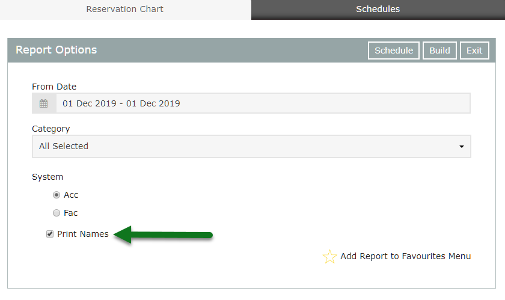The height and width of the screenshot is (300, 505).
Task: Click the Report Options header title
Action: 57,50
